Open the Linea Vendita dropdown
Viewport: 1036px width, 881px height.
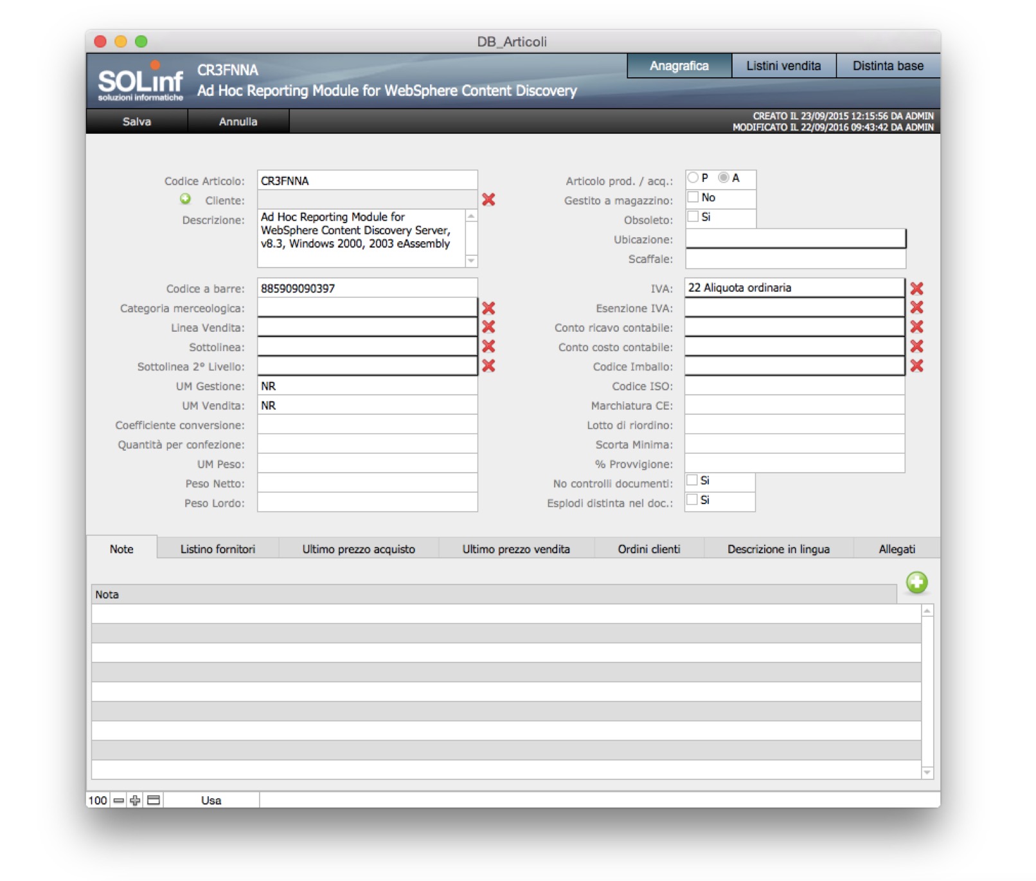click(x=368, y=327)
